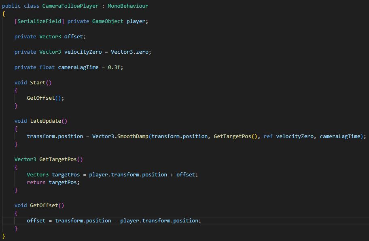Select the [SerializeField] attribute

pos(39,21)
